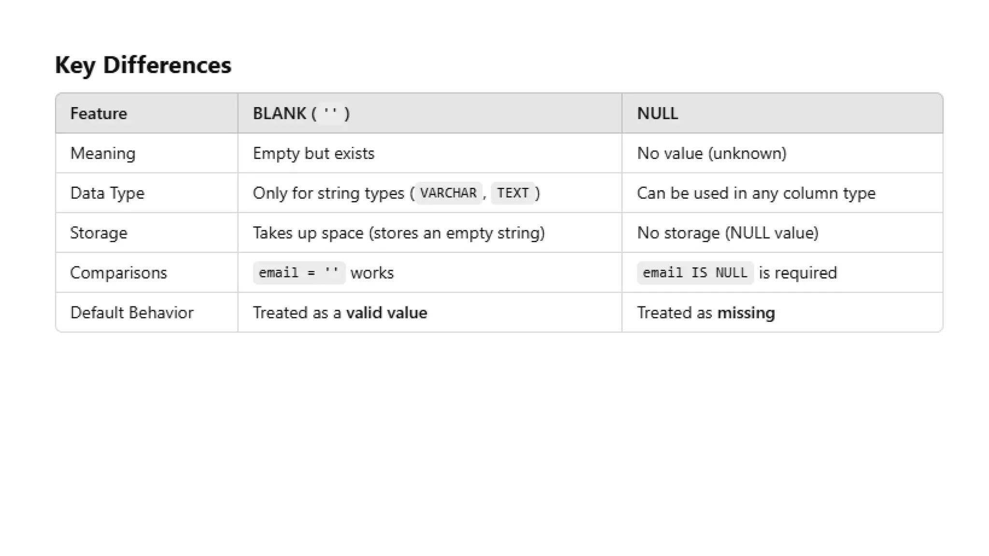
Task: Click the VARCHAR code tag
Action: point(448,193)
